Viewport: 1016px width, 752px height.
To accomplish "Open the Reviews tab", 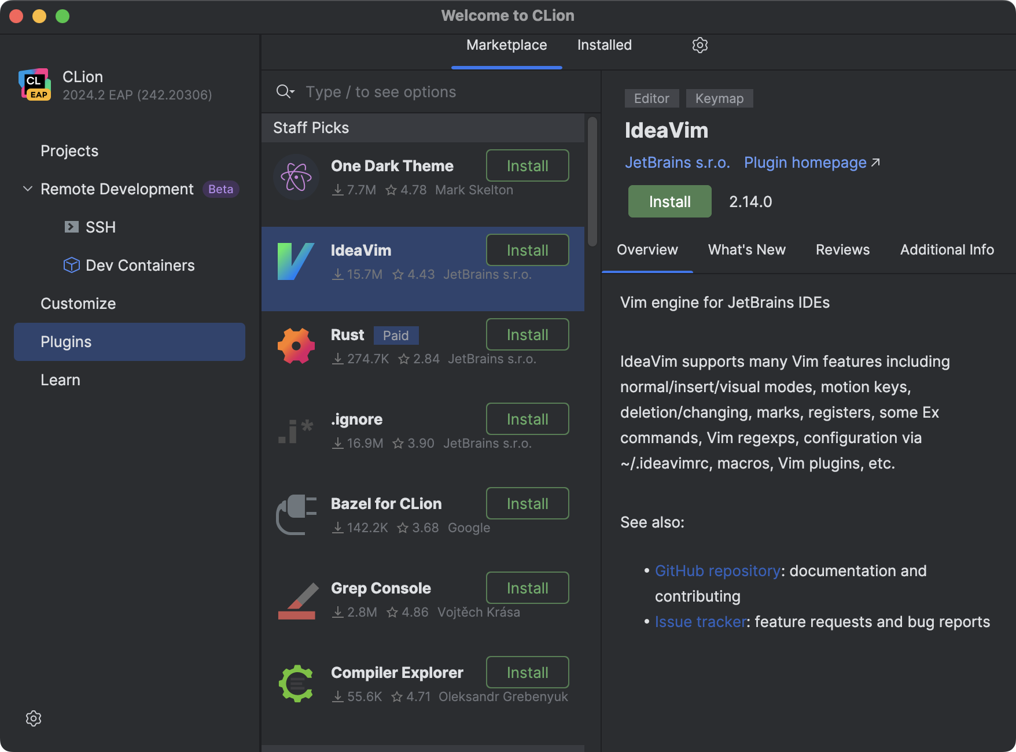I will click(842, 249).
